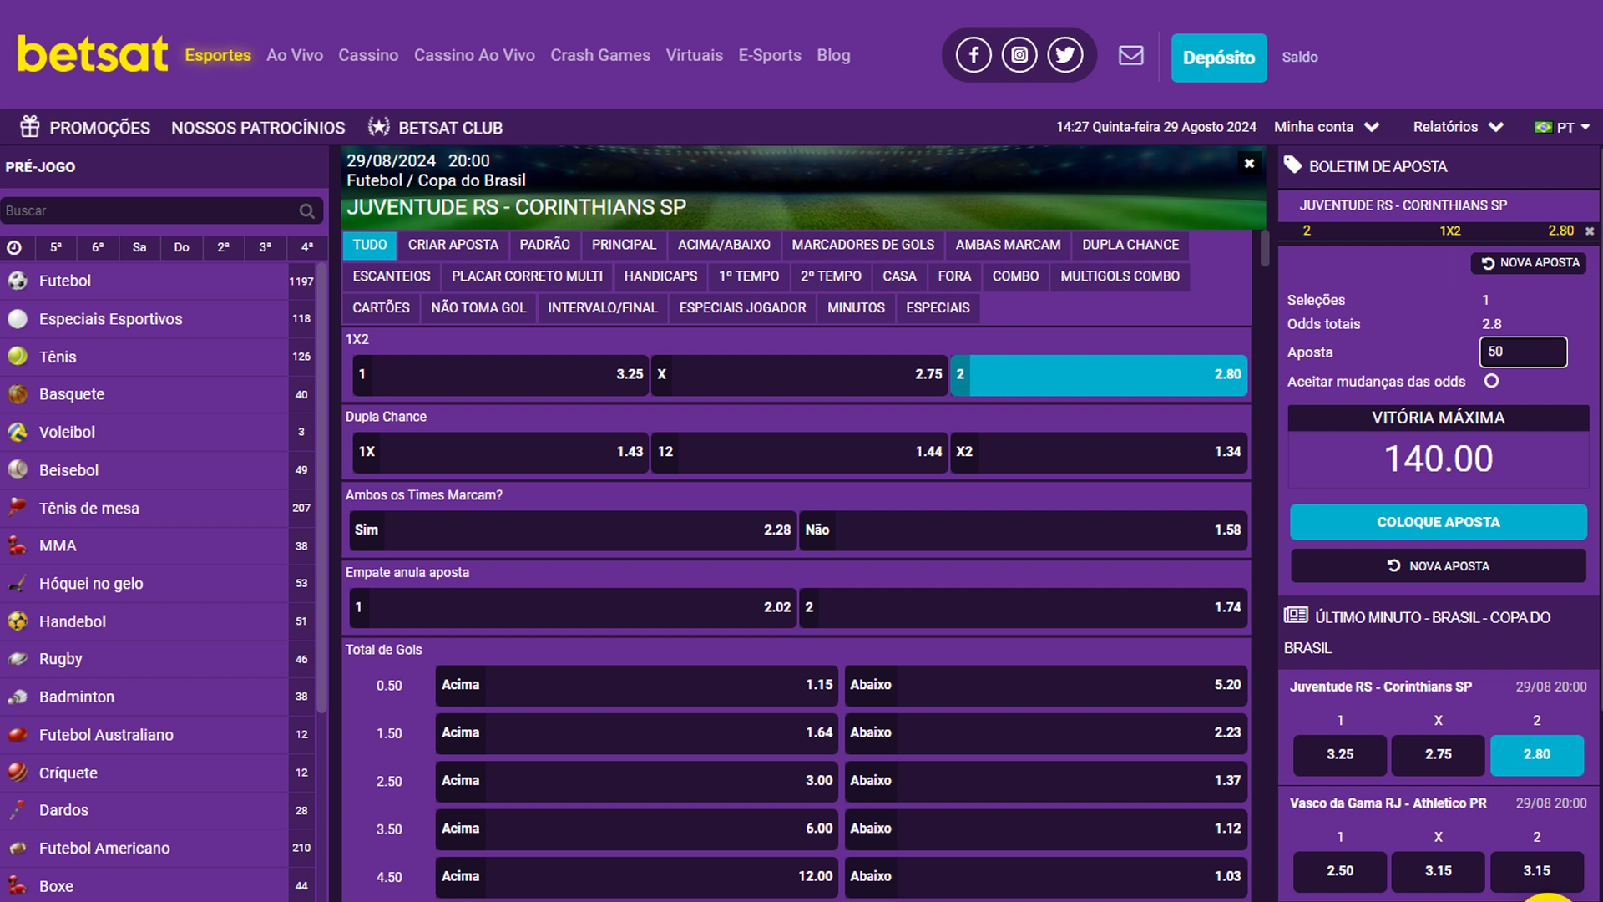Open Badminton via its shuttlecock icon
Screen dimensions: 1603x902
(x=18, y=697)
